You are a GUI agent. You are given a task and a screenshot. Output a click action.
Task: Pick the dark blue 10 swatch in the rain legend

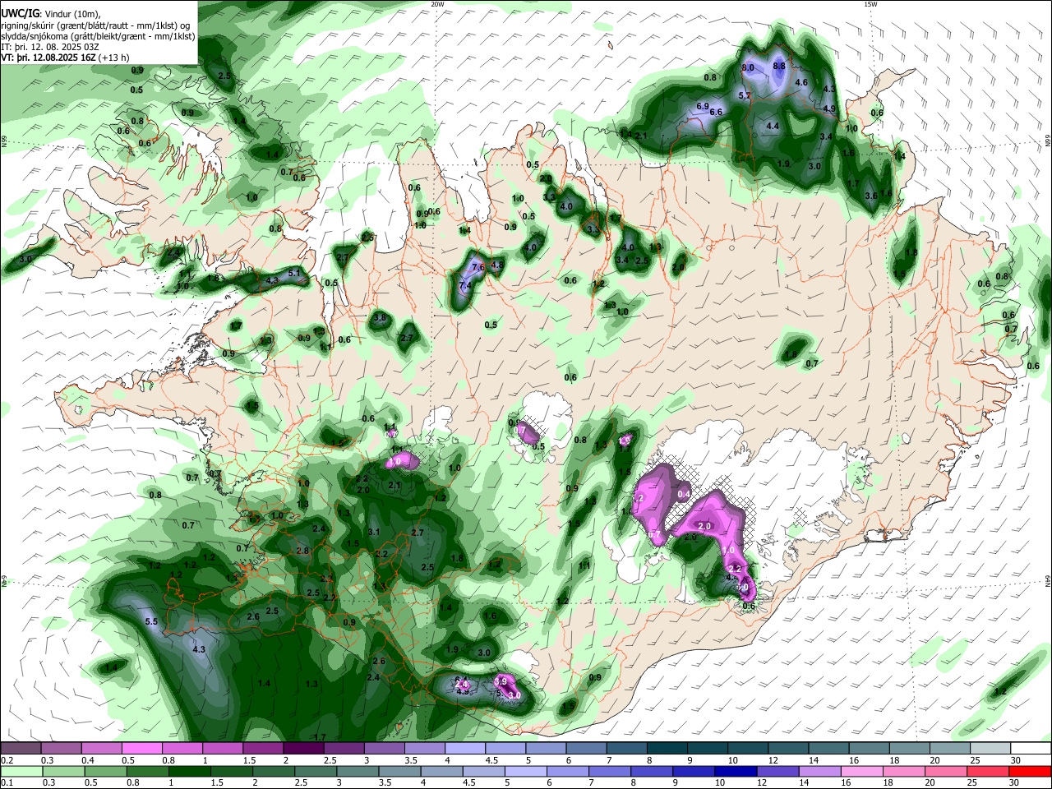(x=734, y=771)
